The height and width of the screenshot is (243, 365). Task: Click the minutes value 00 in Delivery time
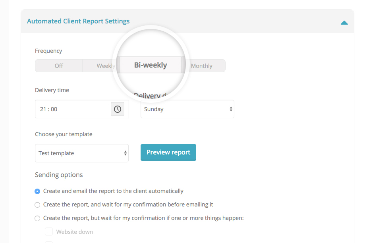[54, 109]
